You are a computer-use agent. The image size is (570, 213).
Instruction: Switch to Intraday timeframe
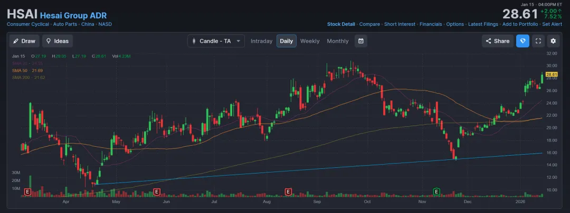click(x=261, y=41)
